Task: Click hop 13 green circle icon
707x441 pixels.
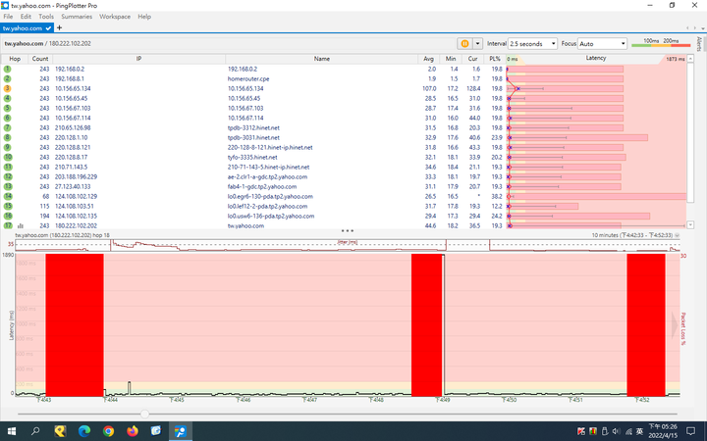Action: coord(8,186)
